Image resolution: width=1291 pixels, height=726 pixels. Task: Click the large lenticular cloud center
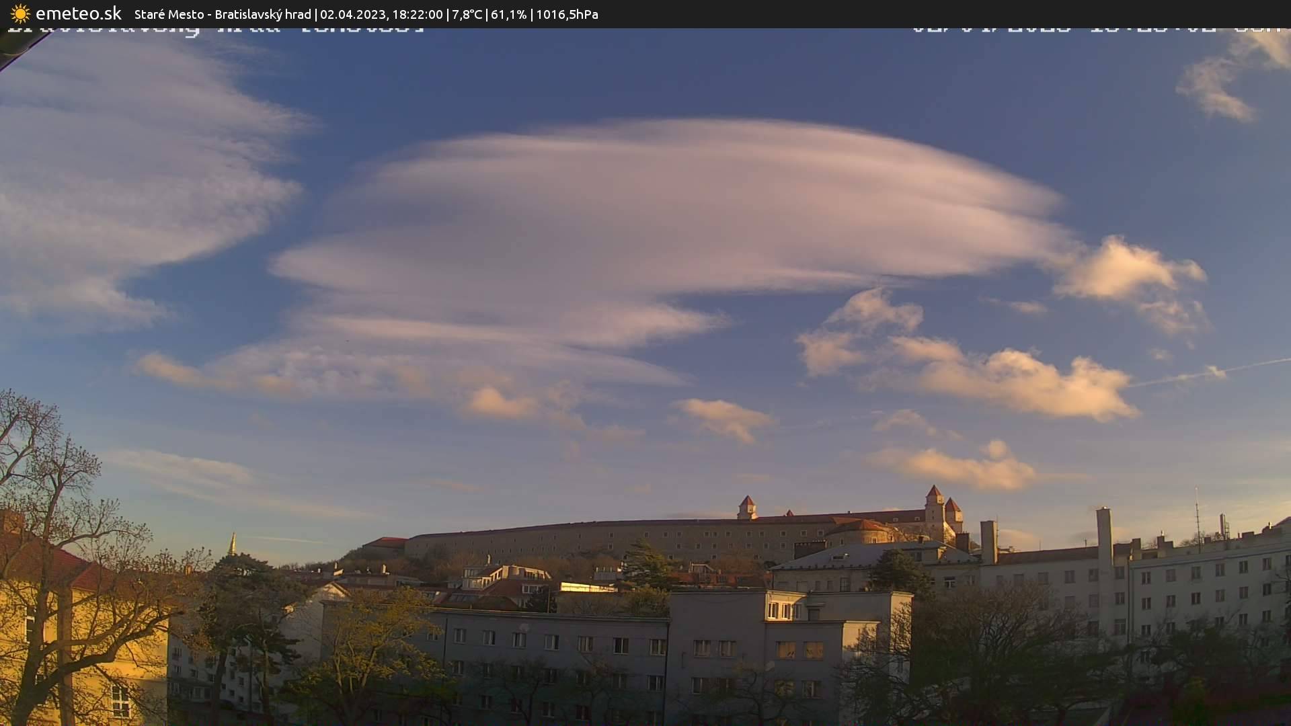coord(672,215)
